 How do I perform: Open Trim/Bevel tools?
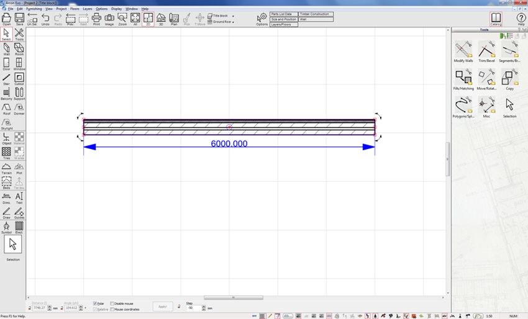pos(486,52)
